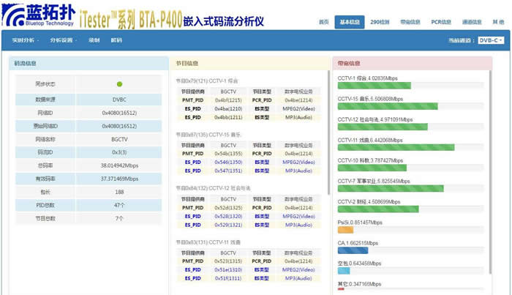Click the green sync status indicator
This screenshot has height=295, width=512.
point(119,84)
